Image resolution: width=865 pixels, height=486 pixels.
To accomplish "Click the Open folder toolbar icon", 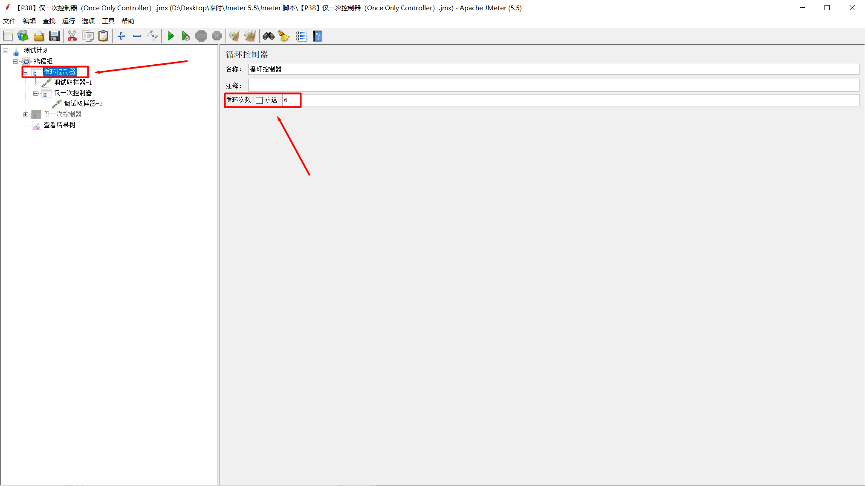I will (39, 36).
